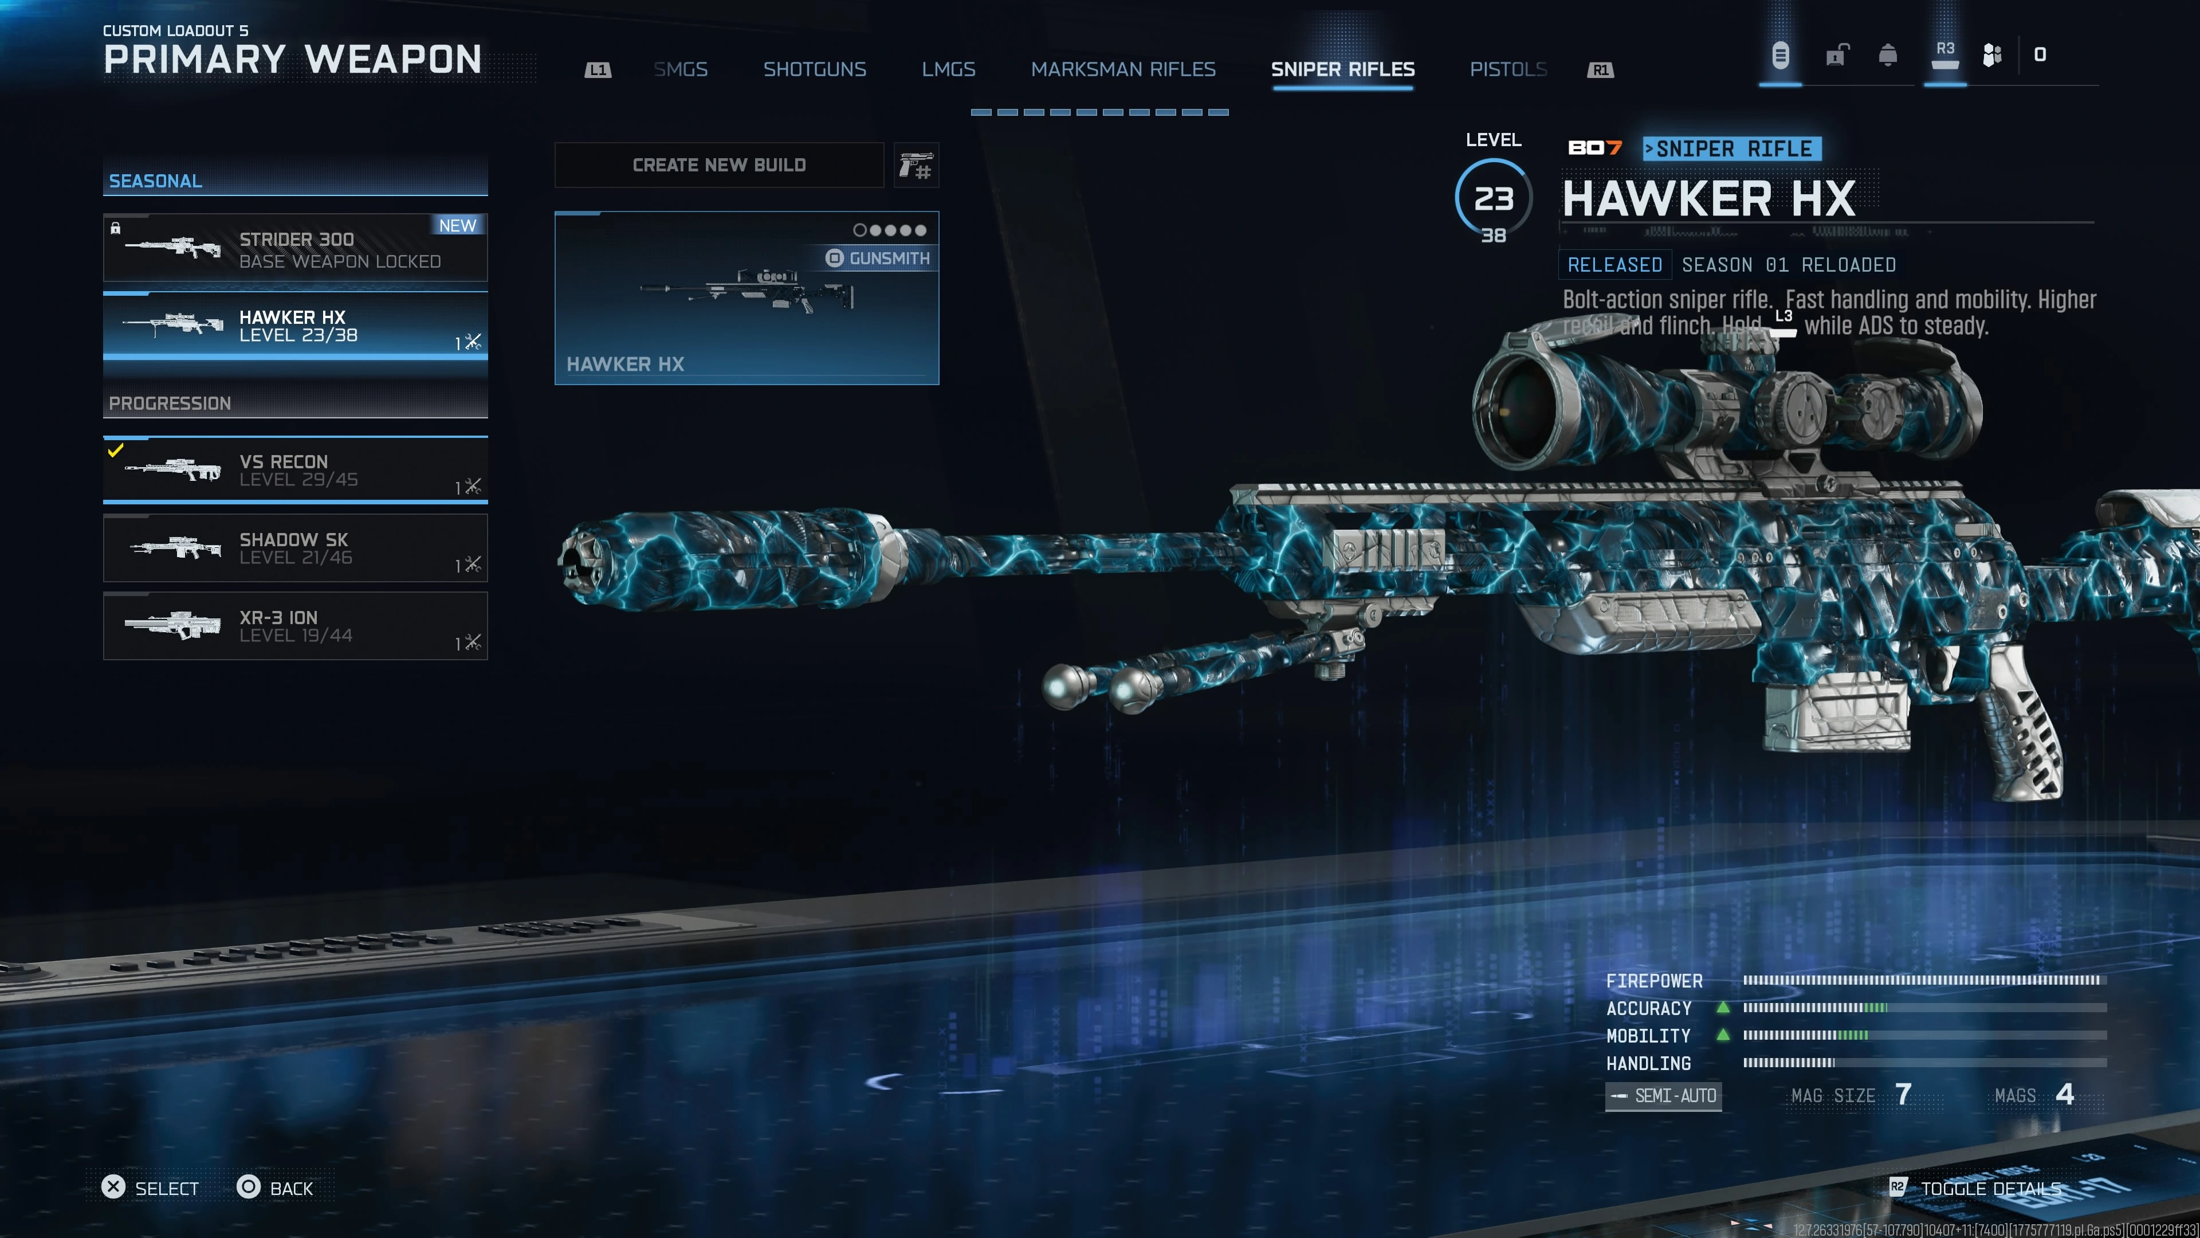Switch to the Marksman Rifles tab
The image size is (2200, 1238).
pos(1123,69)
